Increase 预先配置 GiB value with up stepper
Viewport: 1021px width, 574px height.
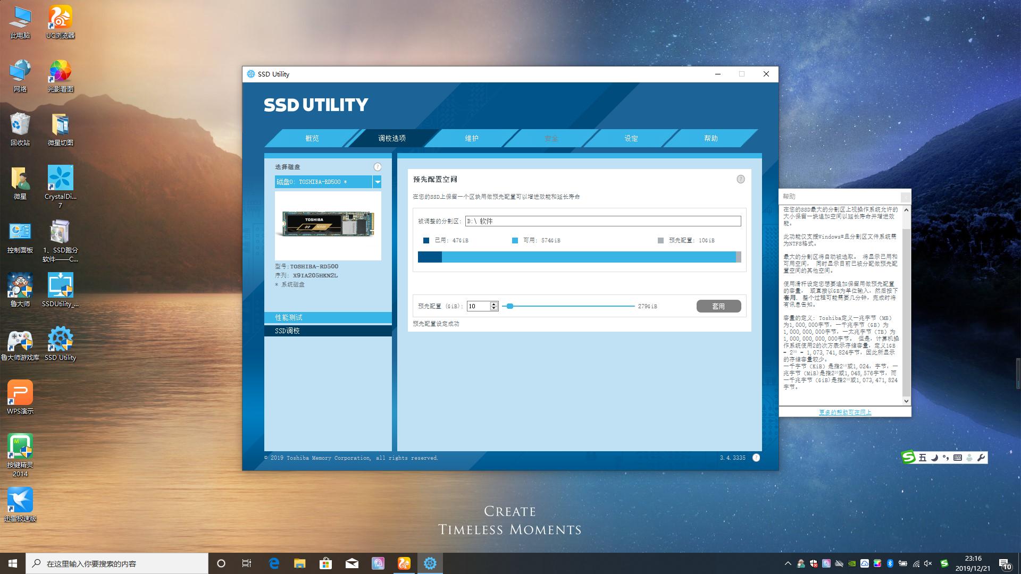tap(494, 303)
